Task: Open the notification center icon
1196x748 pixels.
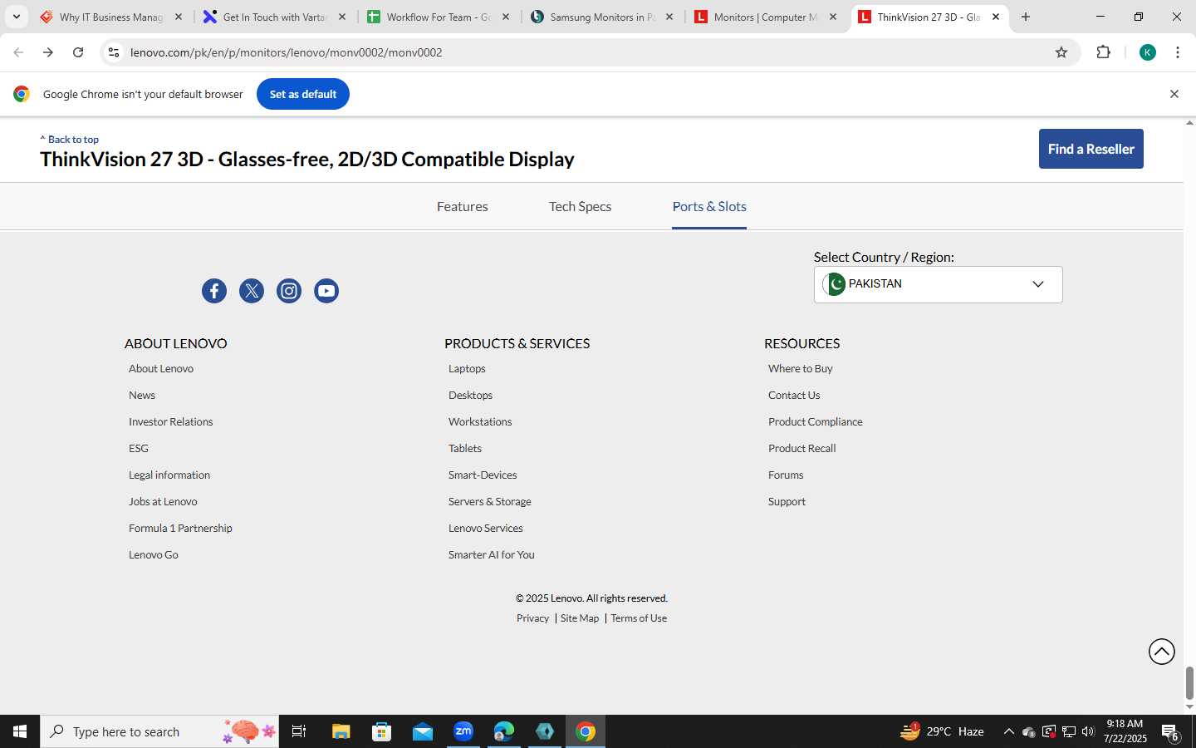Action: (1170, 731)
